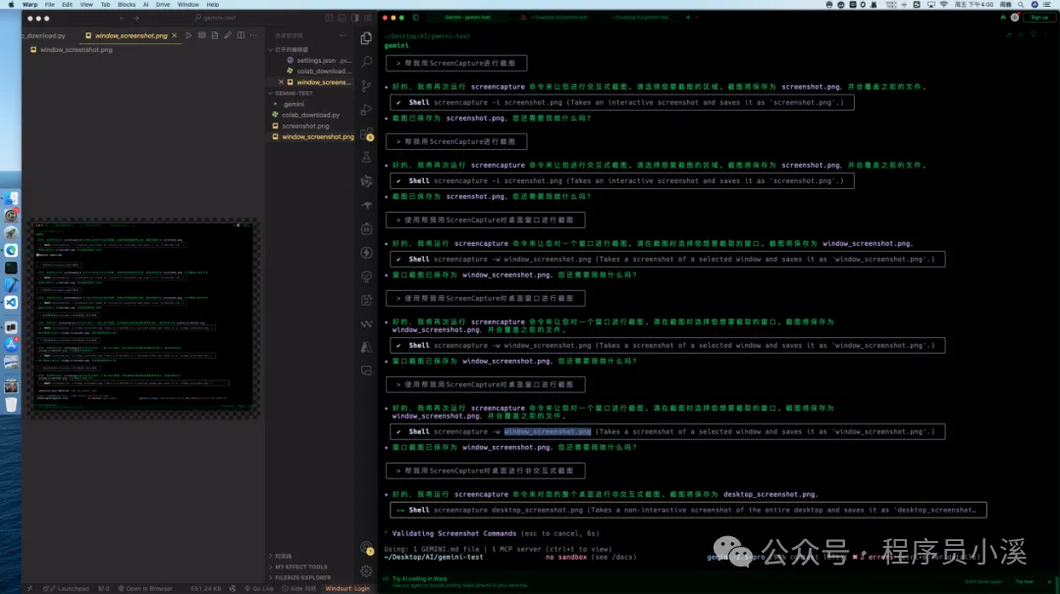Collapse the open editors section

(x=271, y=49)
